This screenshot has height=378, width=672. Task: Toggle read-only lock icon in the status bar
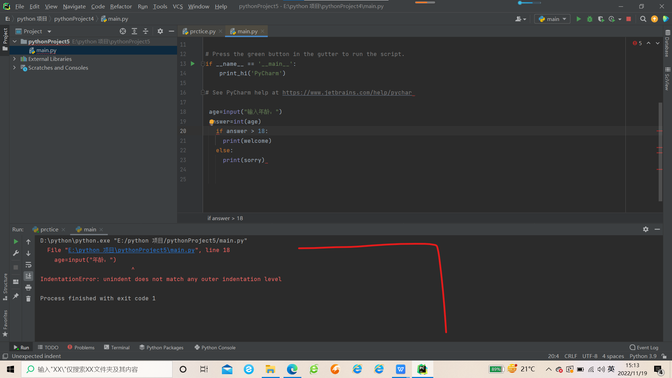click(664, 356)
